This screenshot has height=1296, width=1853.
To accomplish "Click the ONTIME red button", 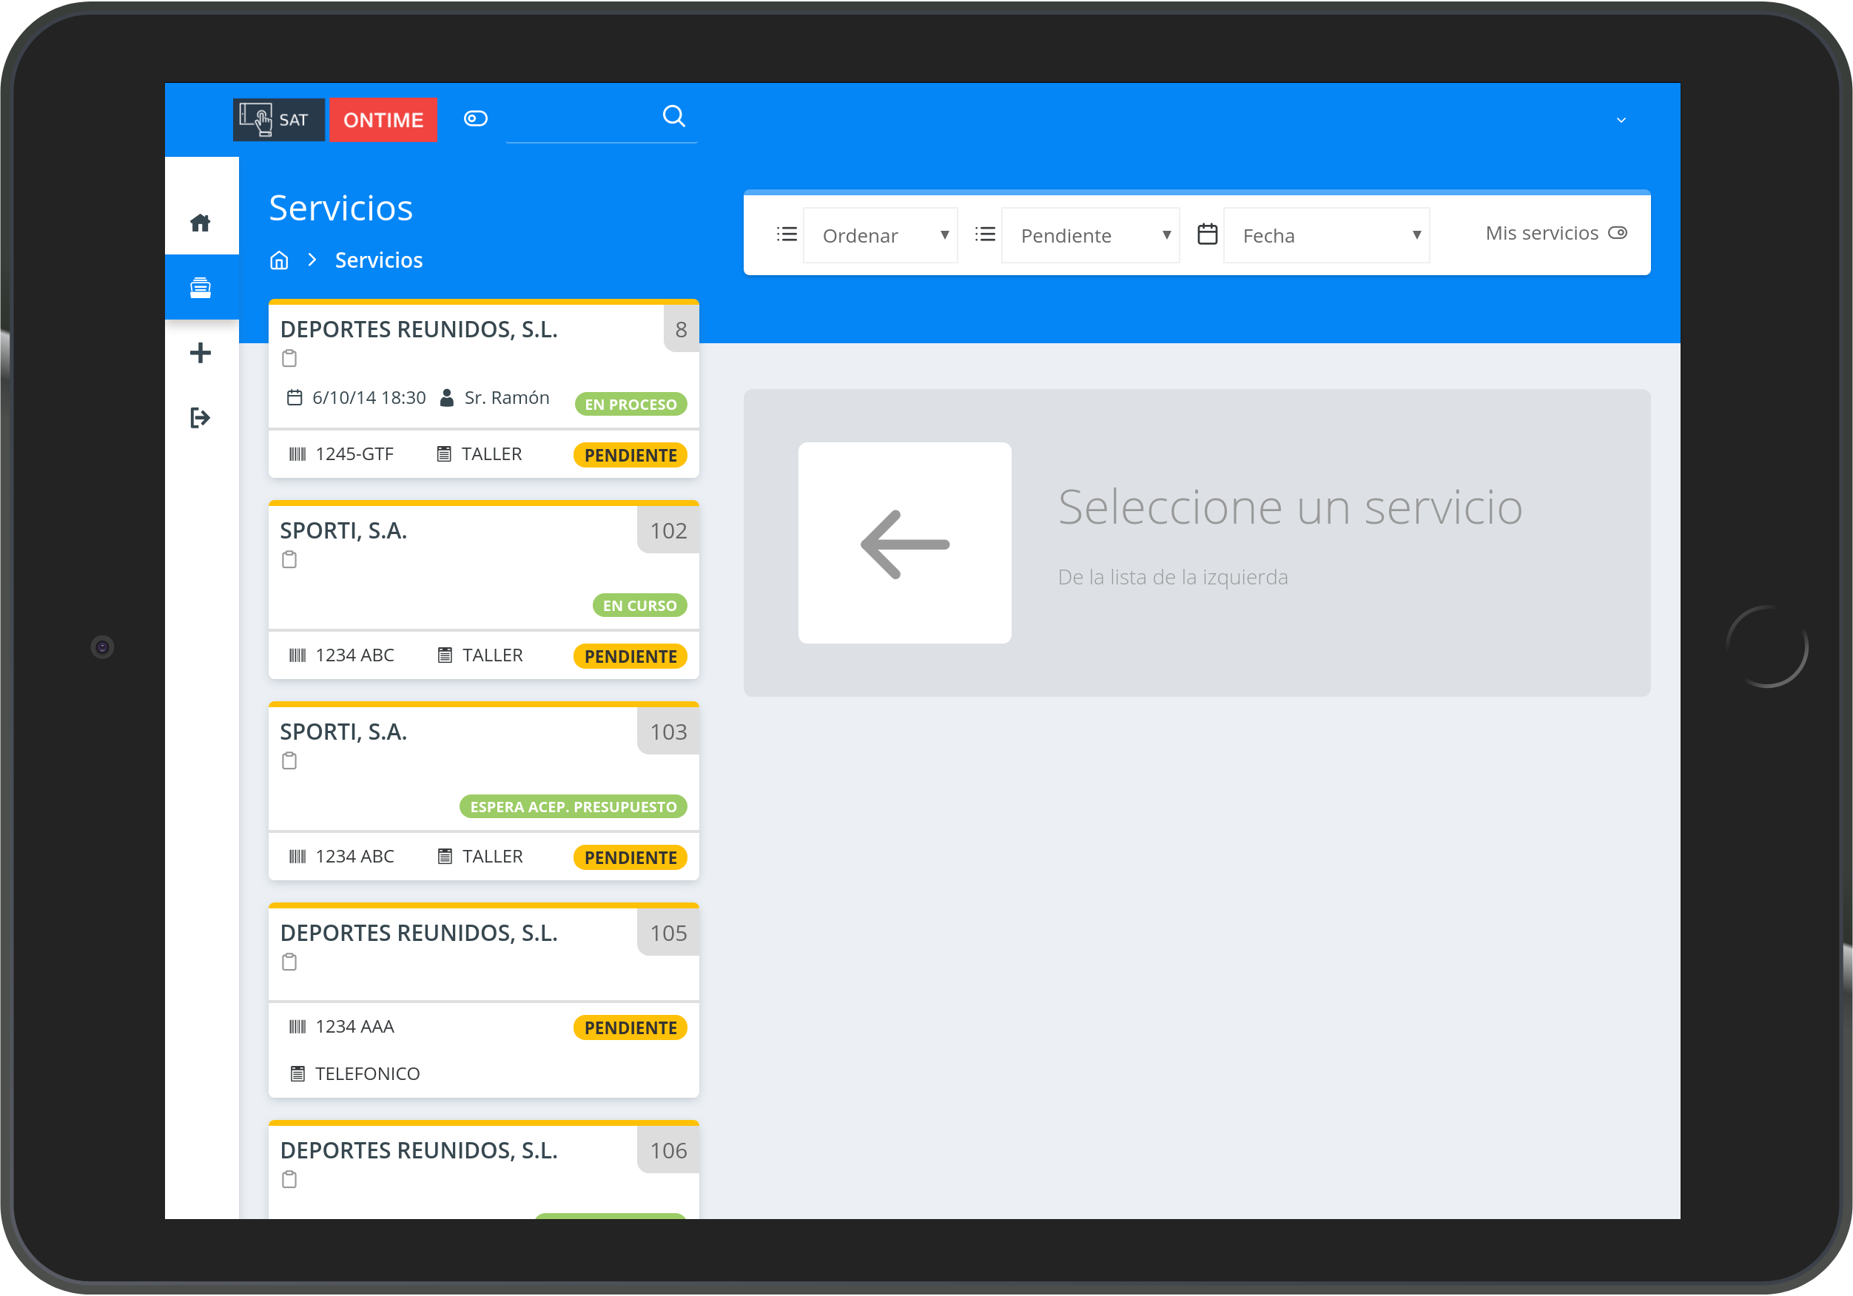I will (383, 121).
